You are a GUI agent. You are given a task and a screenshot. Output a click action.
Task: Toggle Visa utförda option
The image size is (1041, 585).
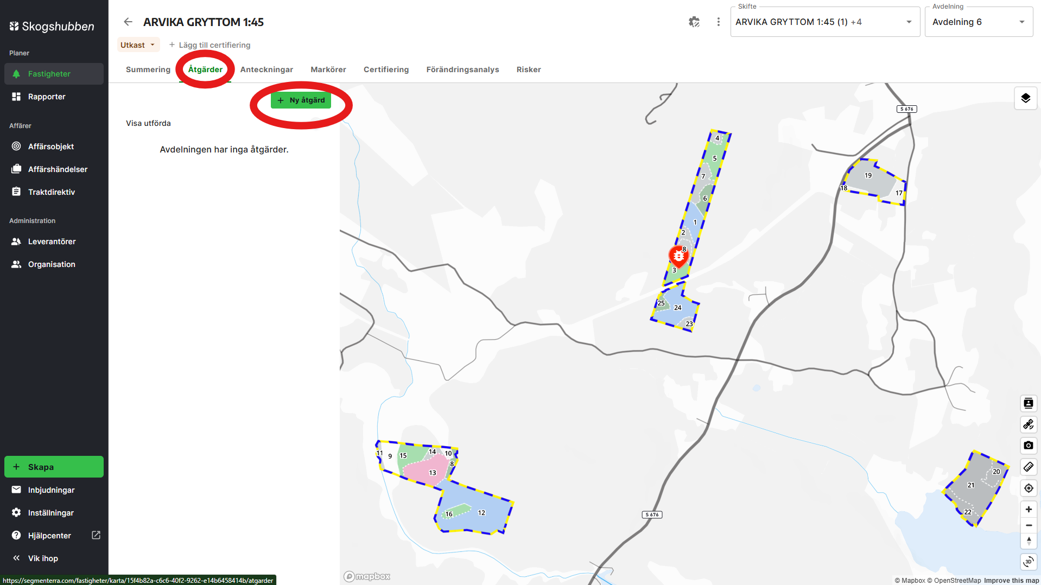coord(148,123)
